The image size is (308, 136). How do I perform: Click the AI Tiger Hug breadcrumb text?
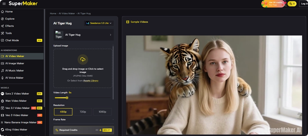84,14
